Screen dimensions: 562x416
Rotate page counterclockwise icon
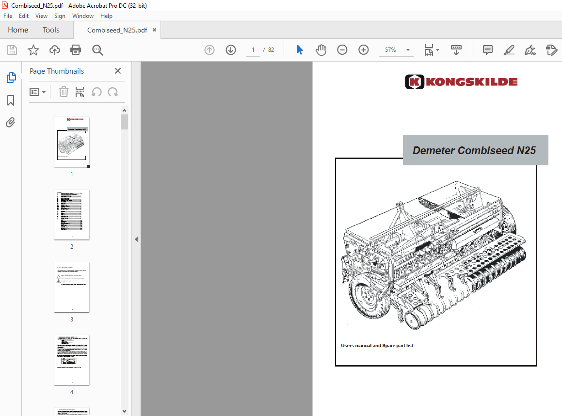pyautogui.click(x=96, y=92)
